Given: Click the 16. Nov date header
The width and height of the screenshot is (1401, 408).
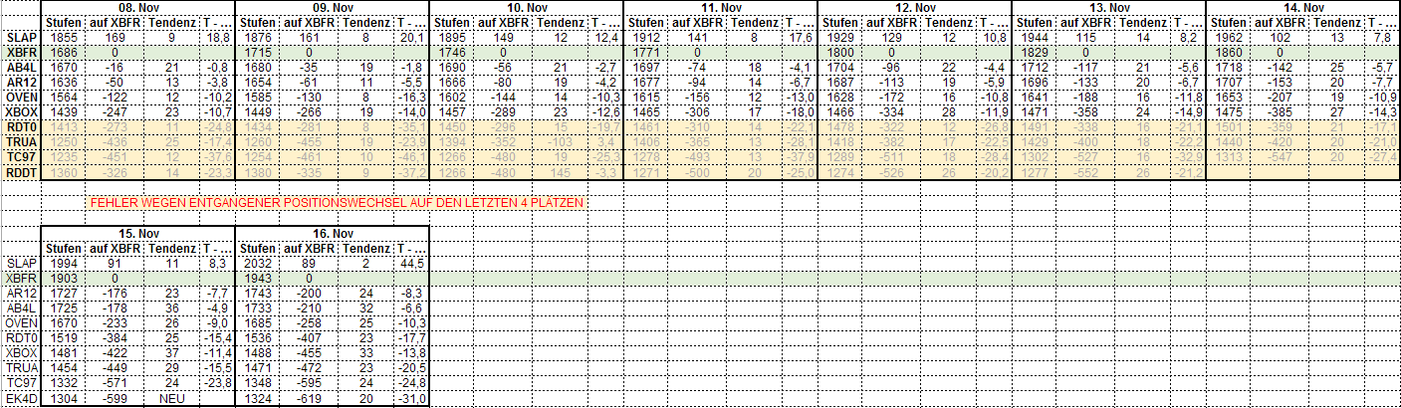Looking at the screenshot, I should coord(332,233).
